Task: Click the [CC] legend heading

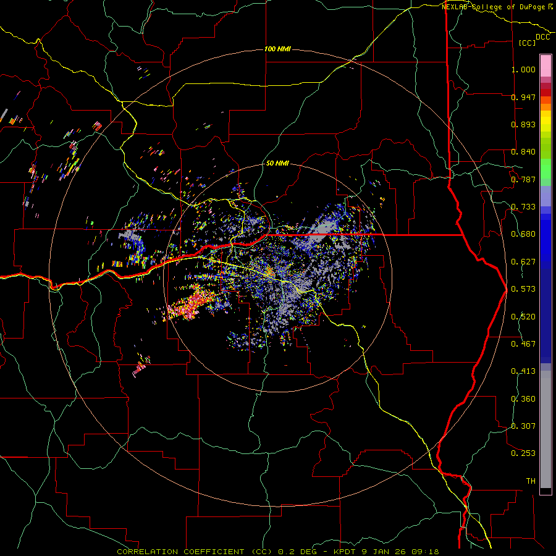Action: pyautogui.click(x=527, y=43)
